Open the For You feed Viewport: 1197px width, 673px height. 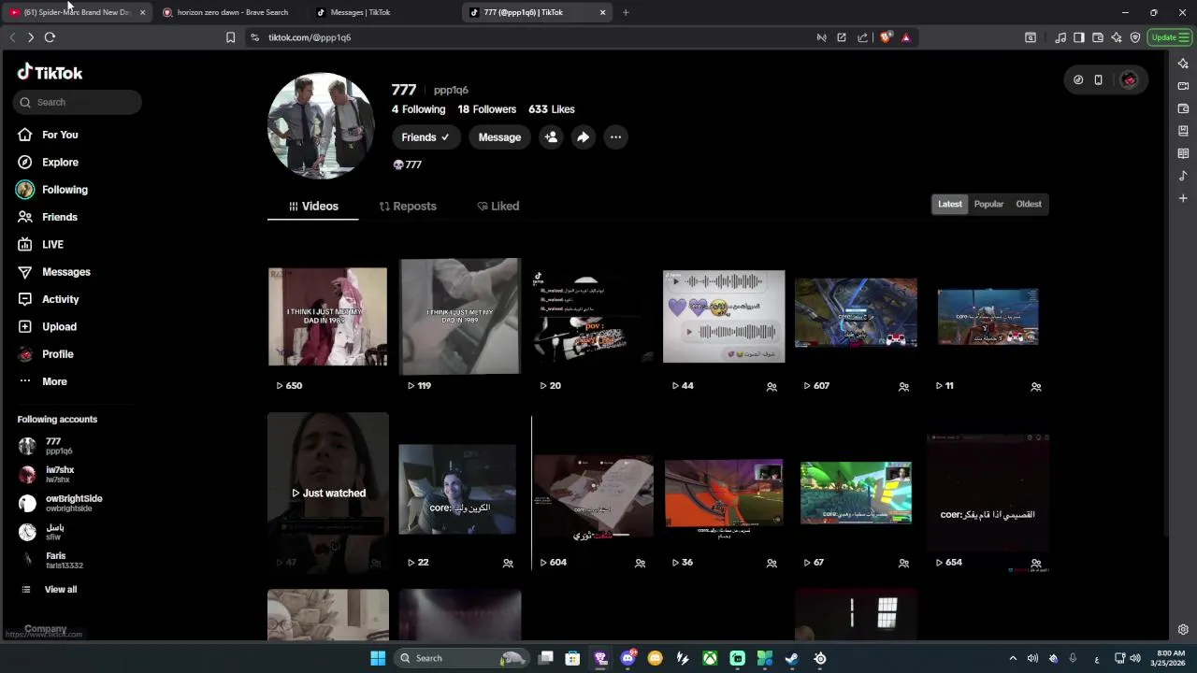[60, 135]
